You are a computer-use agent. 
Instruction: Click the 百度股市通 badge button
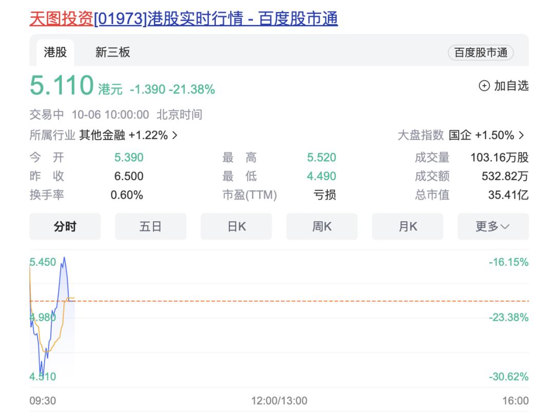click(481, 53)
